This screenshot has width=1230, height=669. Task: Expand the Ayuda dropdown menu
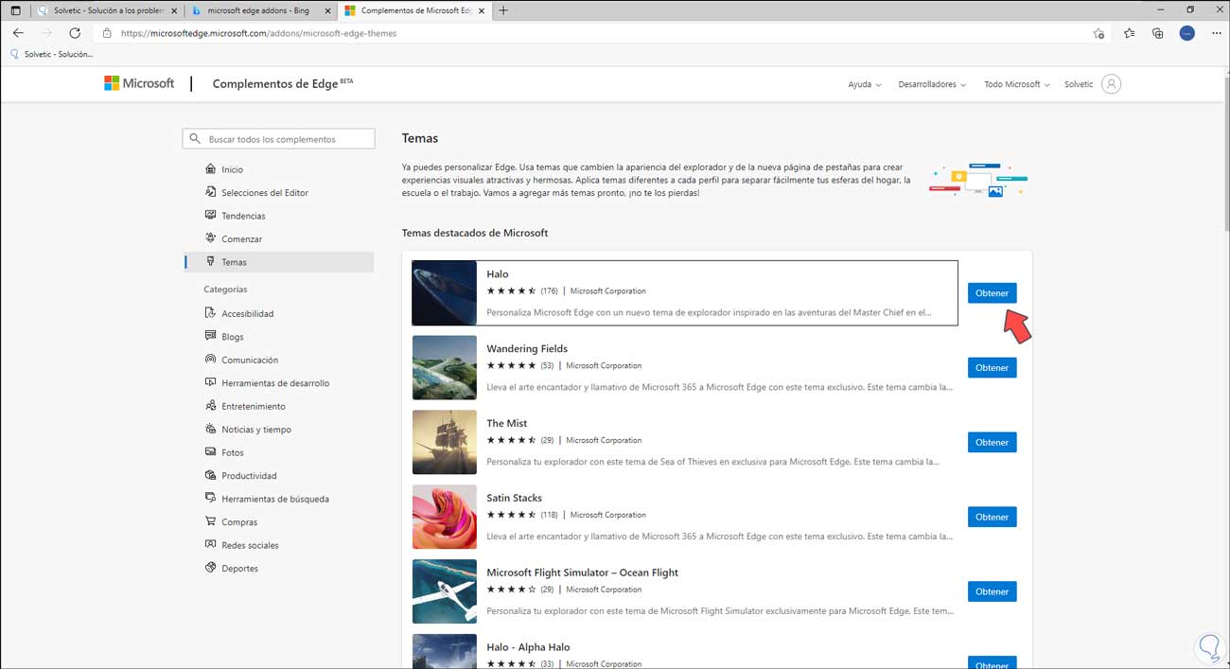(864, 84)
